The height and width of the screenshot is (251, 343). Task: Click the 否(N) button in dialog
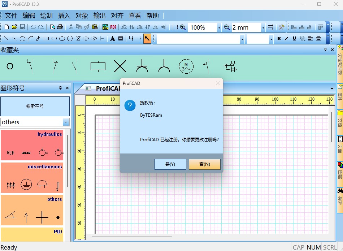[204, 164]
